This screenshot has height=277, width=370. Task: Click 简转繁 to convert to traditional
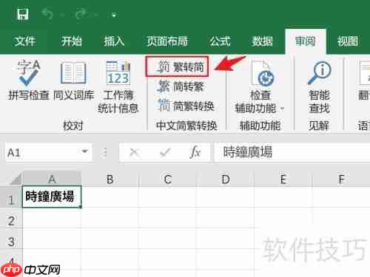click(181, 86)
